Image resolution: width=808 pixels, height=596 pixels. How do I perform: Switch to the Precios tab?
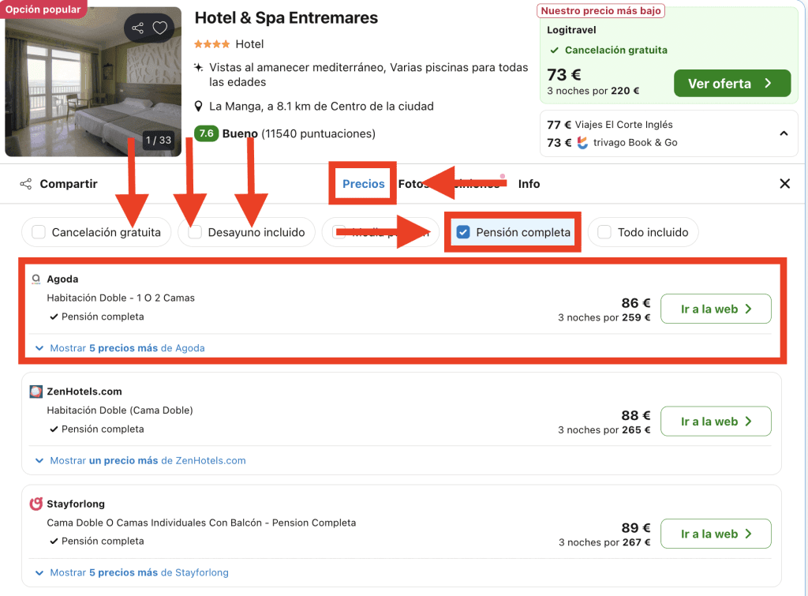363,184
